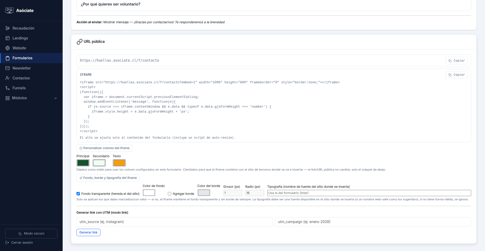485x251 pixels.
Task: Click the Generar link button
Action: [88, 232]
